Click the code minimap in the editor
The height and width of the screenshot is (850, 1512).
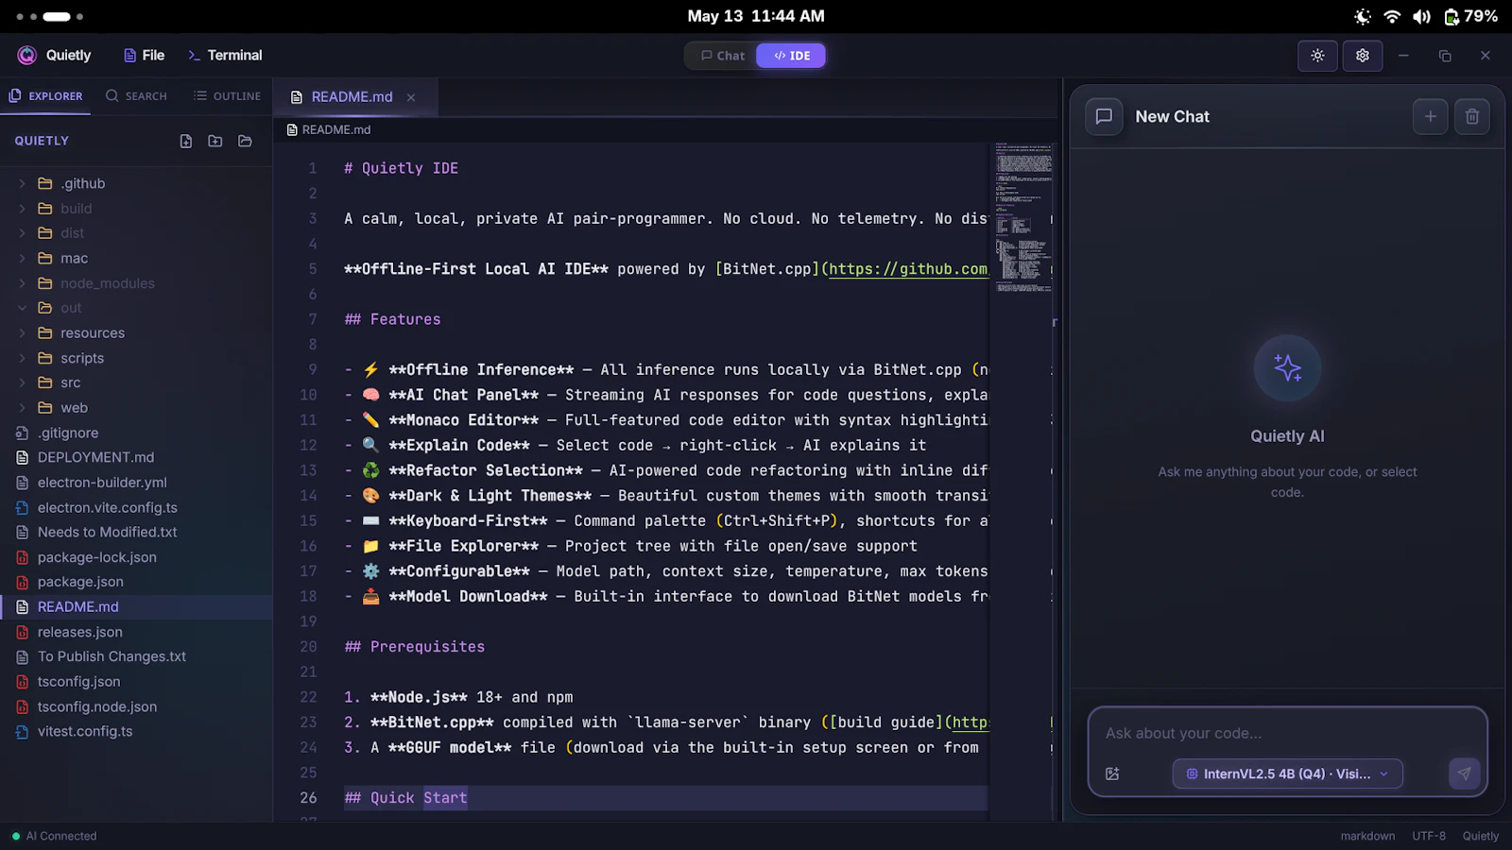point(1023,217)
